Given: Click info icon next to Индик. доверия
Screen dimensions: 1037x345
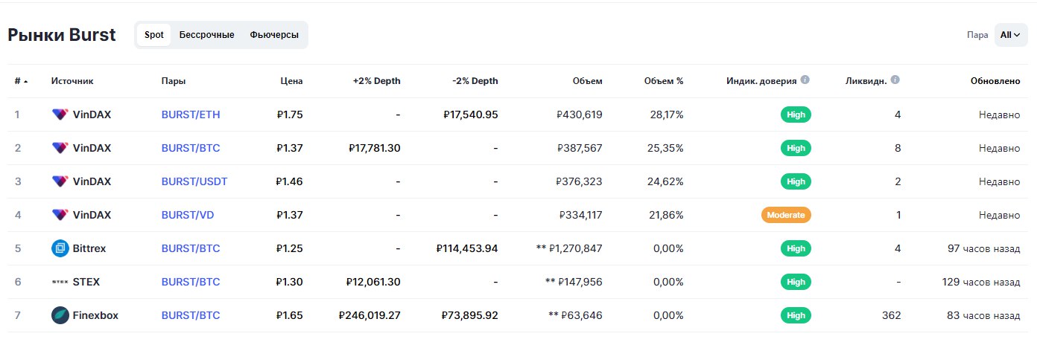Looking at the screenshot, I should point(805,80).
